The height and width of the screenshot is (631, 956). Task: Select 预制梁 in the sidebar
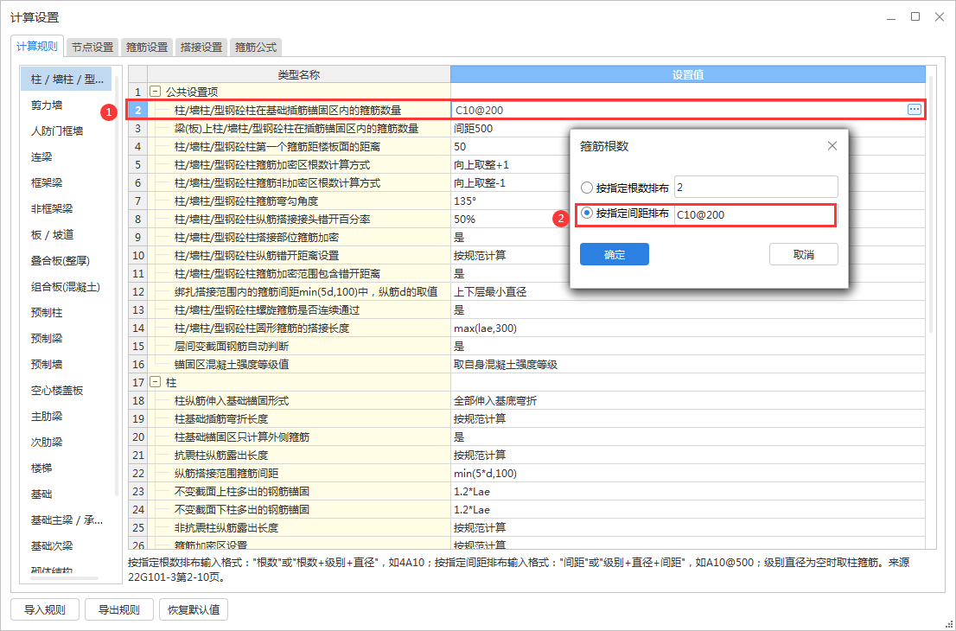click(47, 338)
